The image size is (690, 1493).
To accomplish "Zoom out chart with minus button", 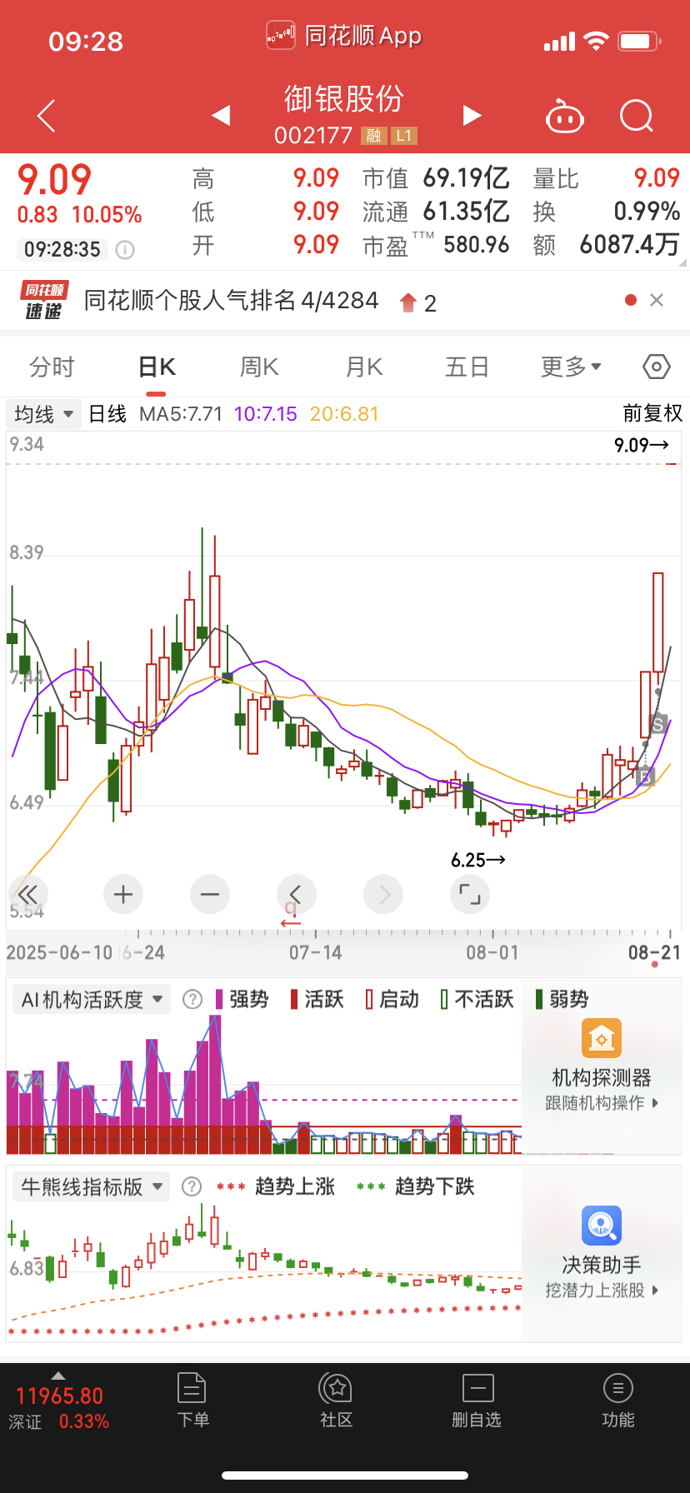I will (210, 895).
